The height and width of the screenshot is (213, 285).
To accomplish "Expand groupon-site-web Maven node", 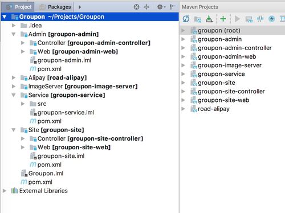I will coord(183,100).
